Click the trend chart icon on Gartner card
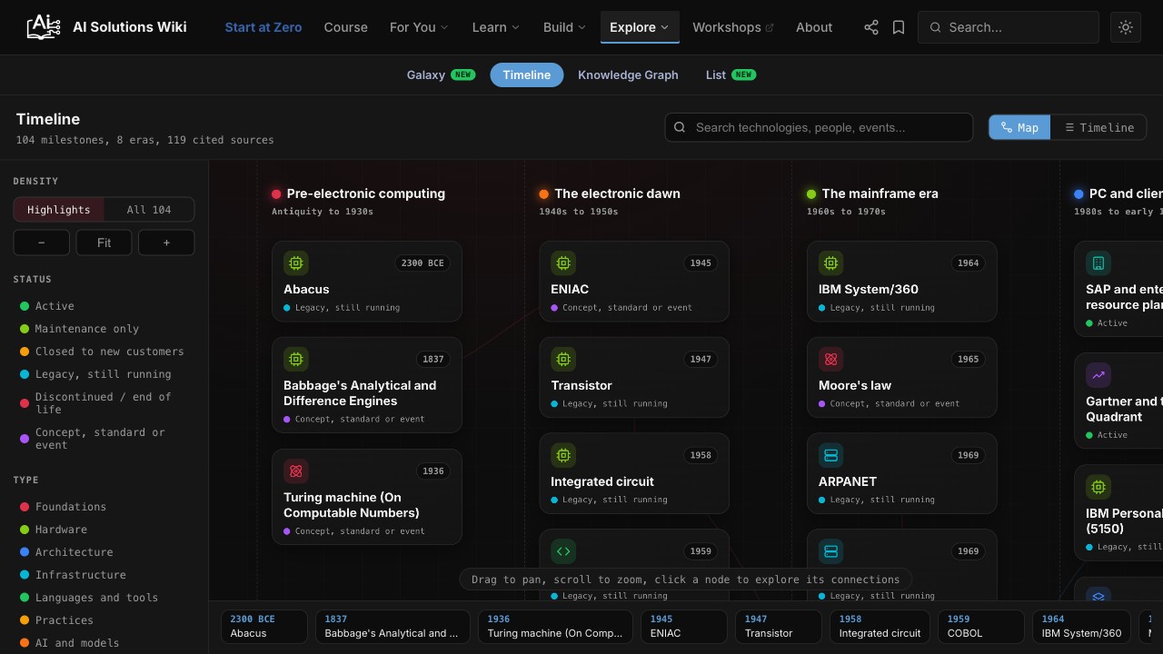1163x654 pixels. [1098, 375]
